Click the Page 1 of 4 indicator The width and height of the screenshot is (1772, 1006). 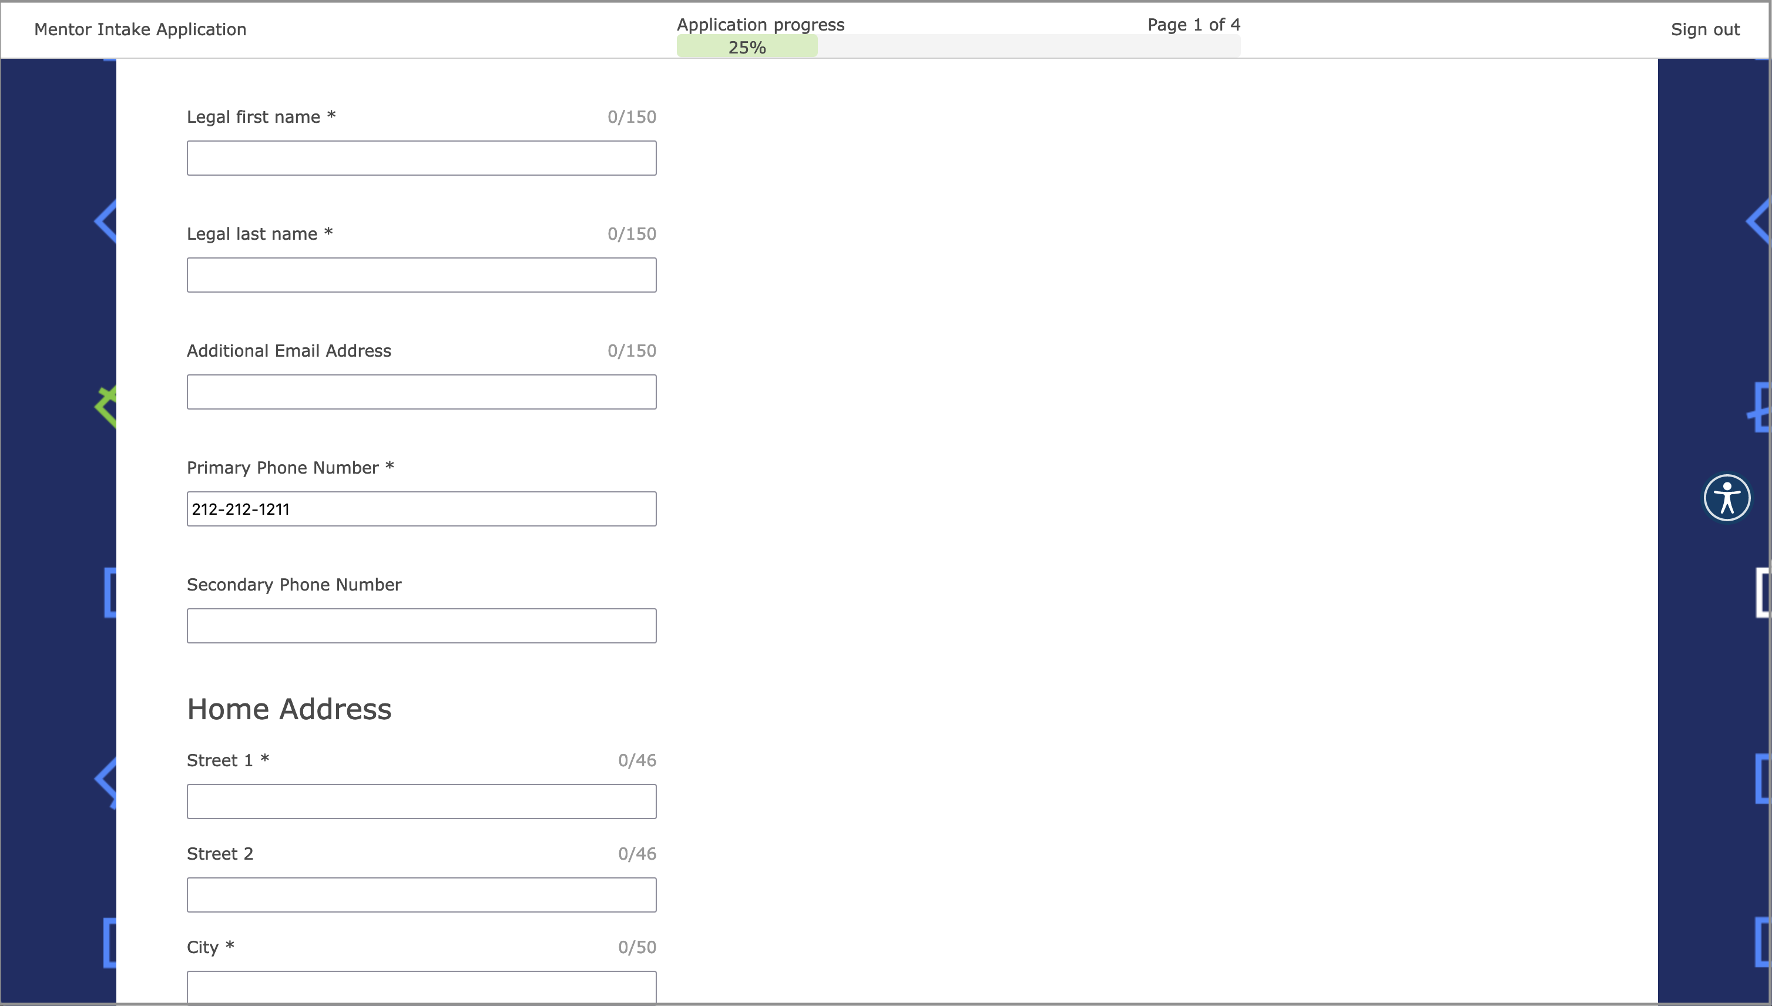coord(1193,25)
